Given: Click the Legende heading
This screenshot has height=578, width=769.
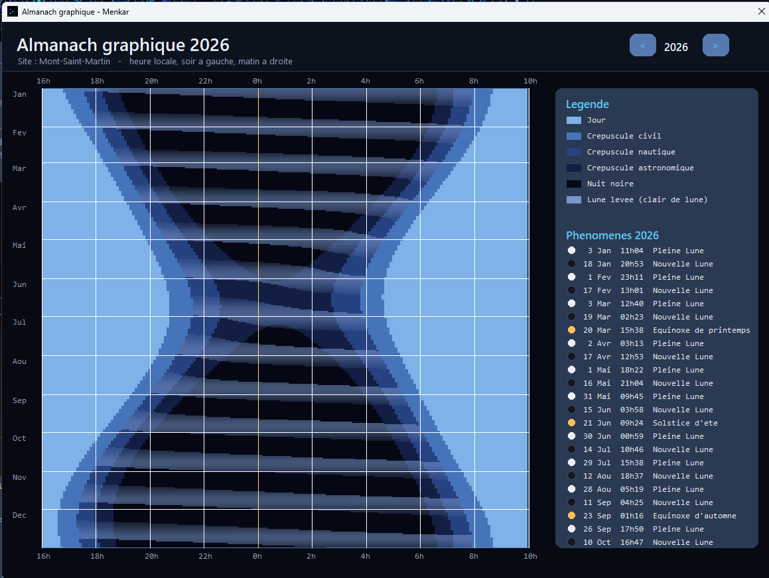Looking at the screenshot, I should [x=587, y=104].
